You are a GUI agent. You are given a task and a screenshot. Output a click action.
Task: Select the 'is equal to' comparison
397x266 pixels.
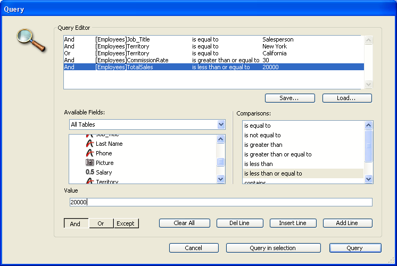pyautogui.click(x=258, y=126)
